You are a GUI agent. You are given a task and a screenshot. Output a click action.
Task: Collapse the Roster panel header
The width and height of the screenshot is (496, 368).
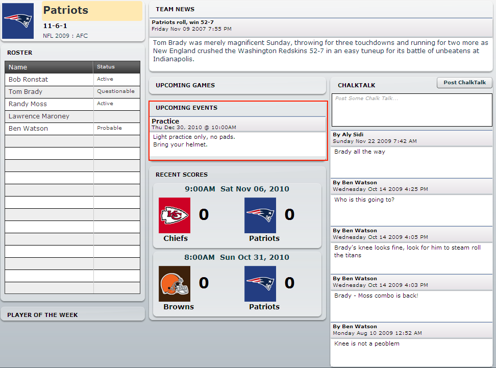tap(73, 53)
